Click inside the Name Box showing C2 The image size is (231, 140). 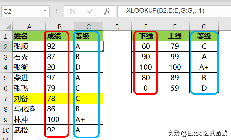(x=25, y=11)
